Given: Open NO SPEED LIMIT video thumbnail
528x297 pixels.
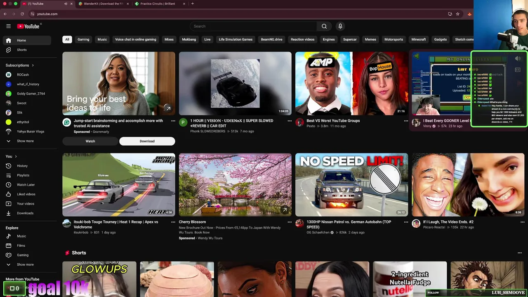Looking at the screenshot, I should coord(351,185).
